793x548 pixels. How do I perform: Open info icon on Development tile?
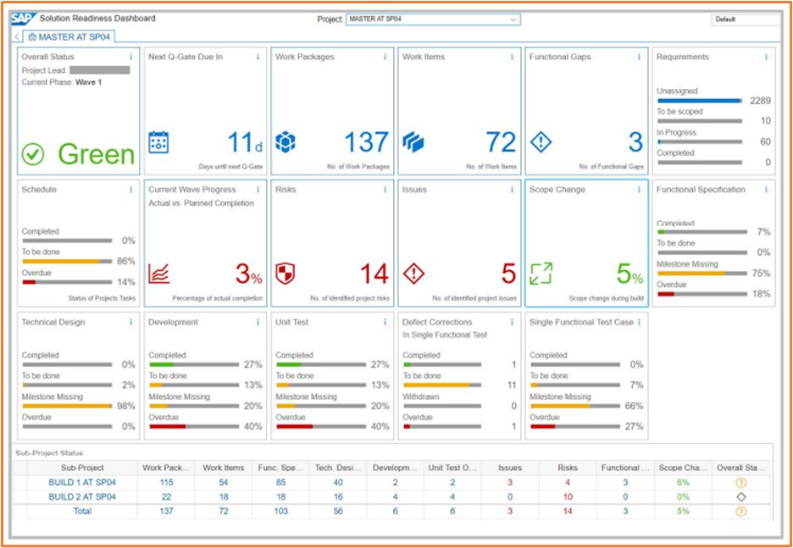(258, 322)
